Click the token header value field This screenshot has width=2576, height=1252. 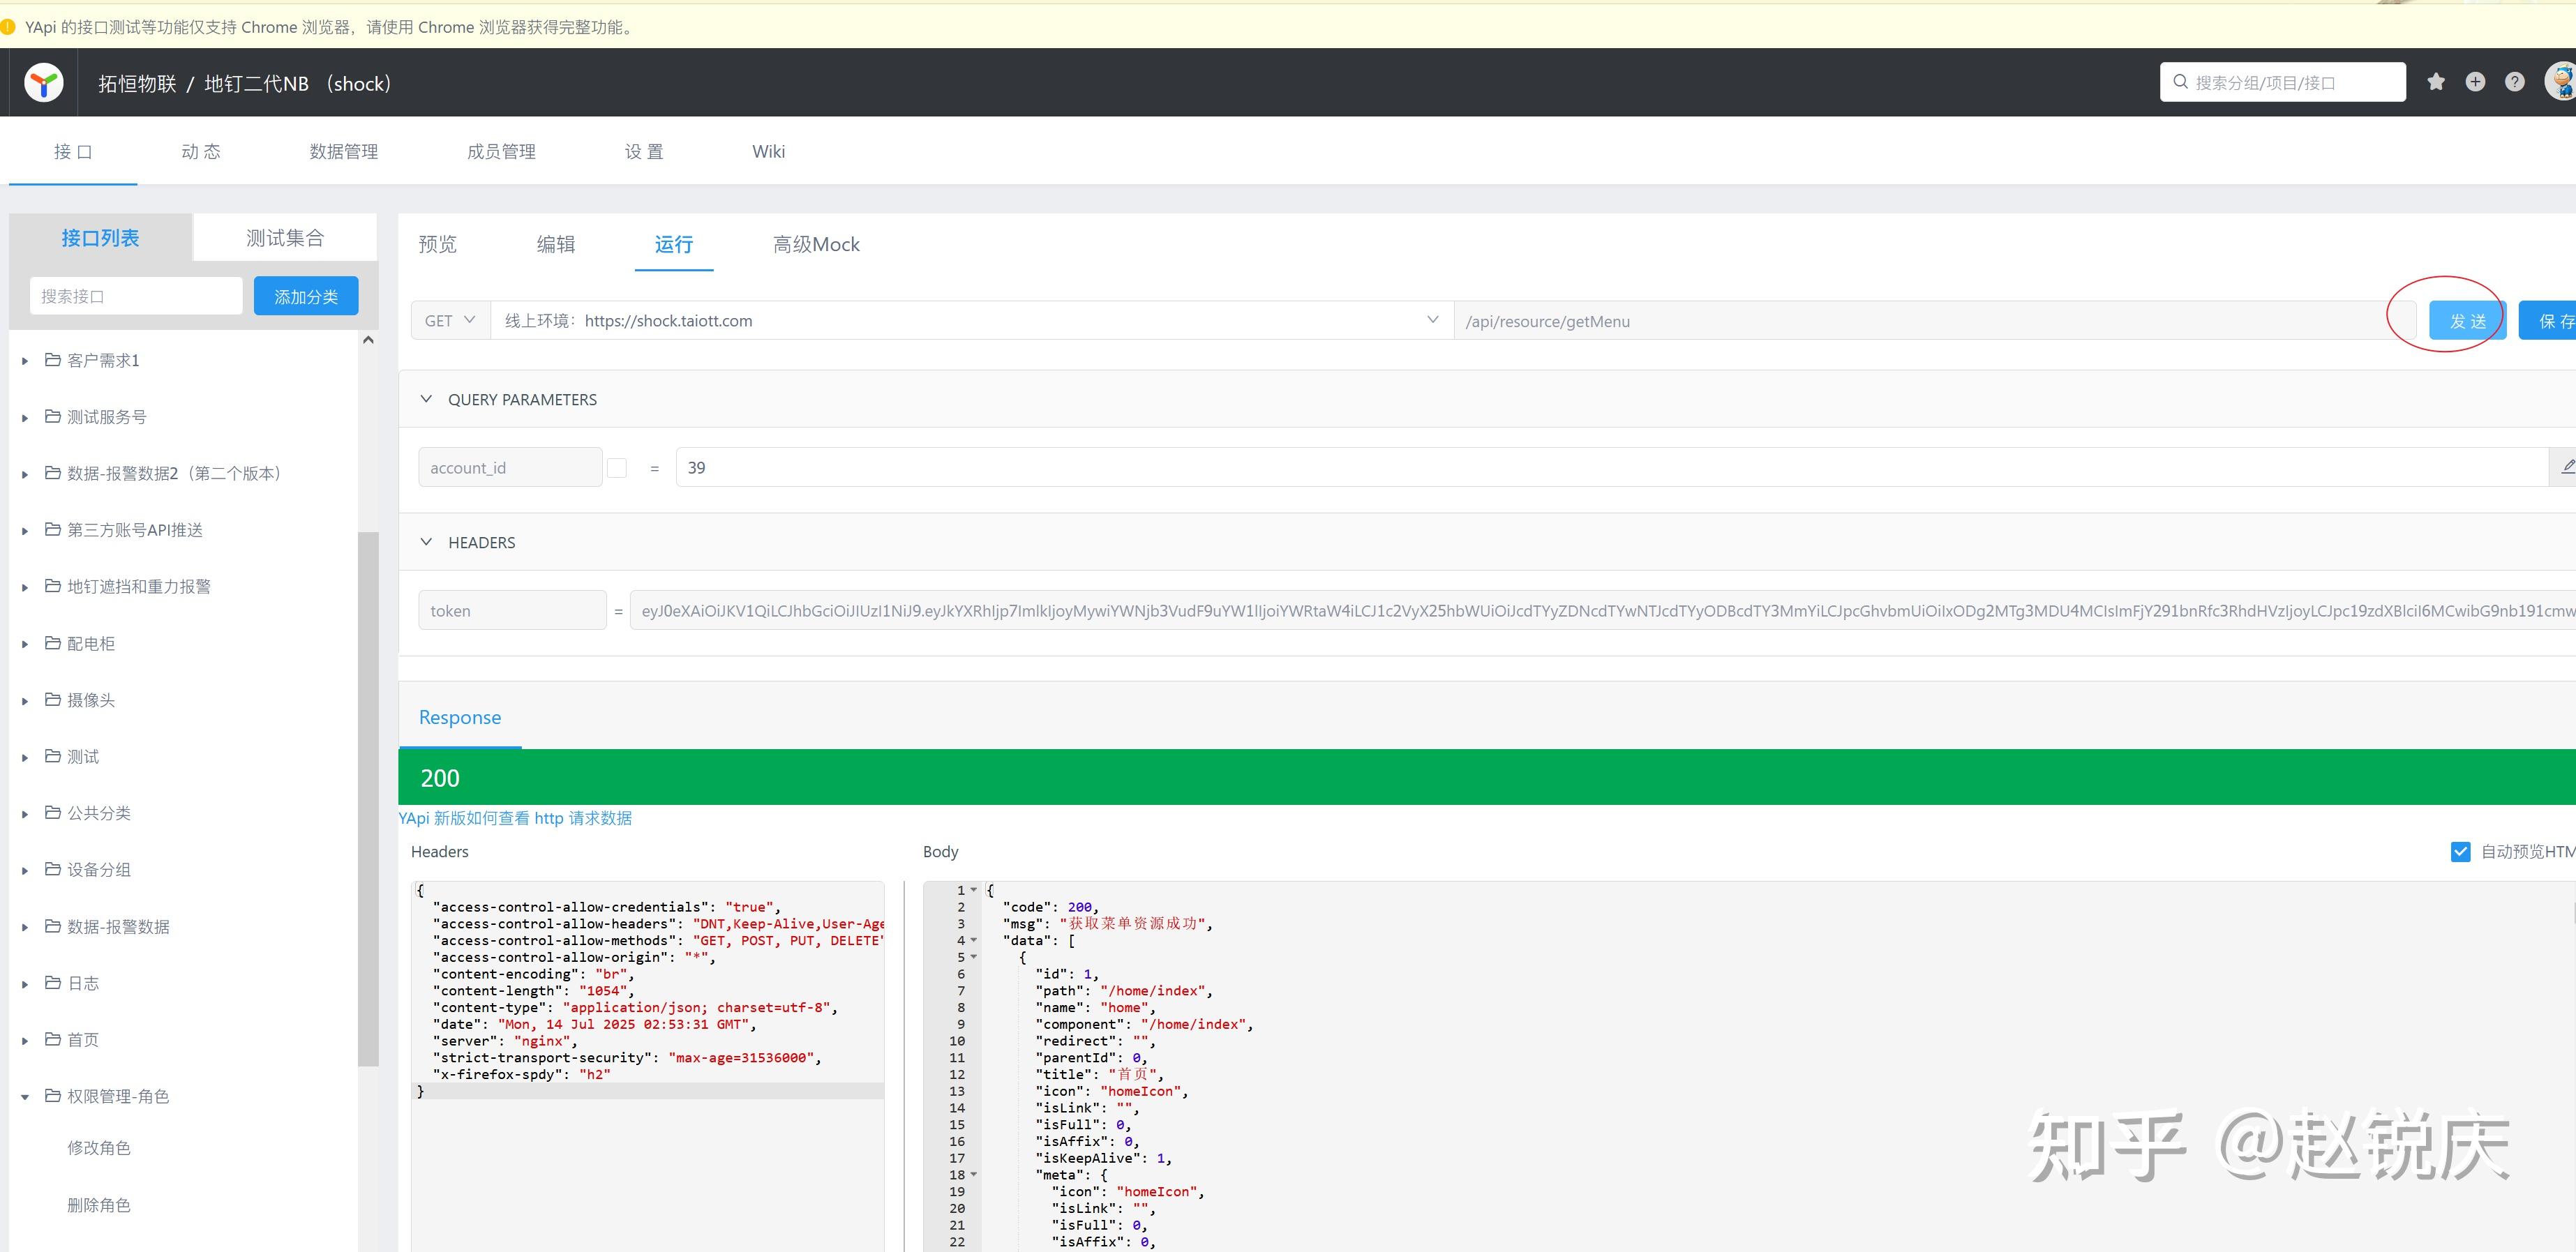click(1603, 610)
